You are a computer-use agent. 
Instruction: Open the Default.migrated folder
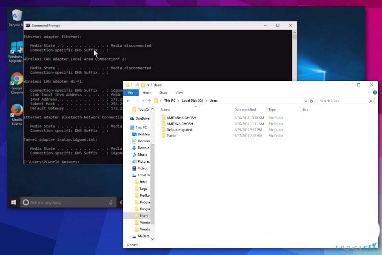point(178,129)
